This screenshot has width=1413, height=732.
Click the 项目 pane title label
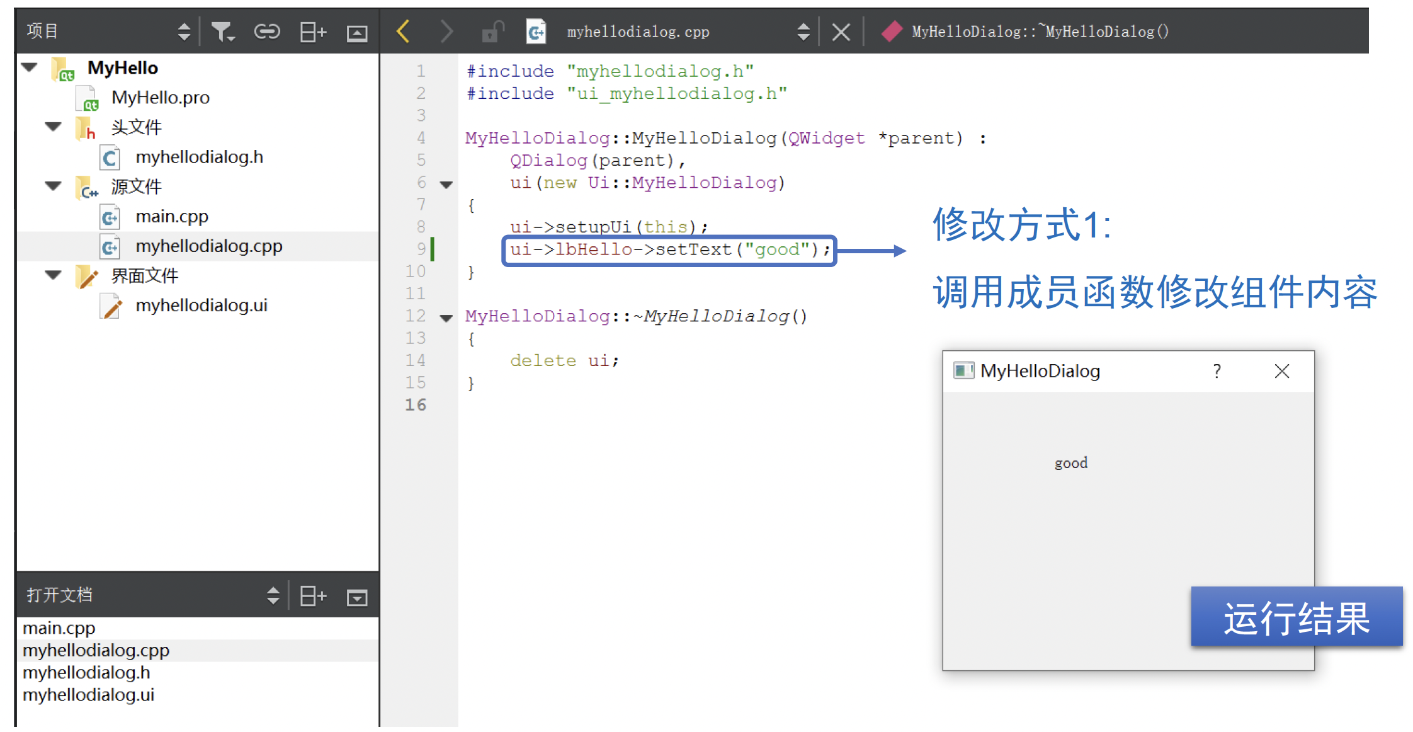[x=43, y=31]
